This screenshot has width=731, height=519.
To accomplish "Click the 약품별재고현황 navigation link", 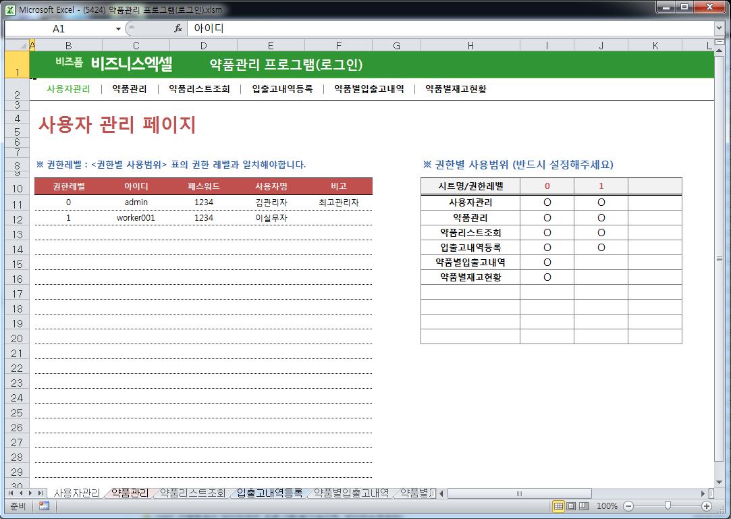I will [x=456, y=89].
